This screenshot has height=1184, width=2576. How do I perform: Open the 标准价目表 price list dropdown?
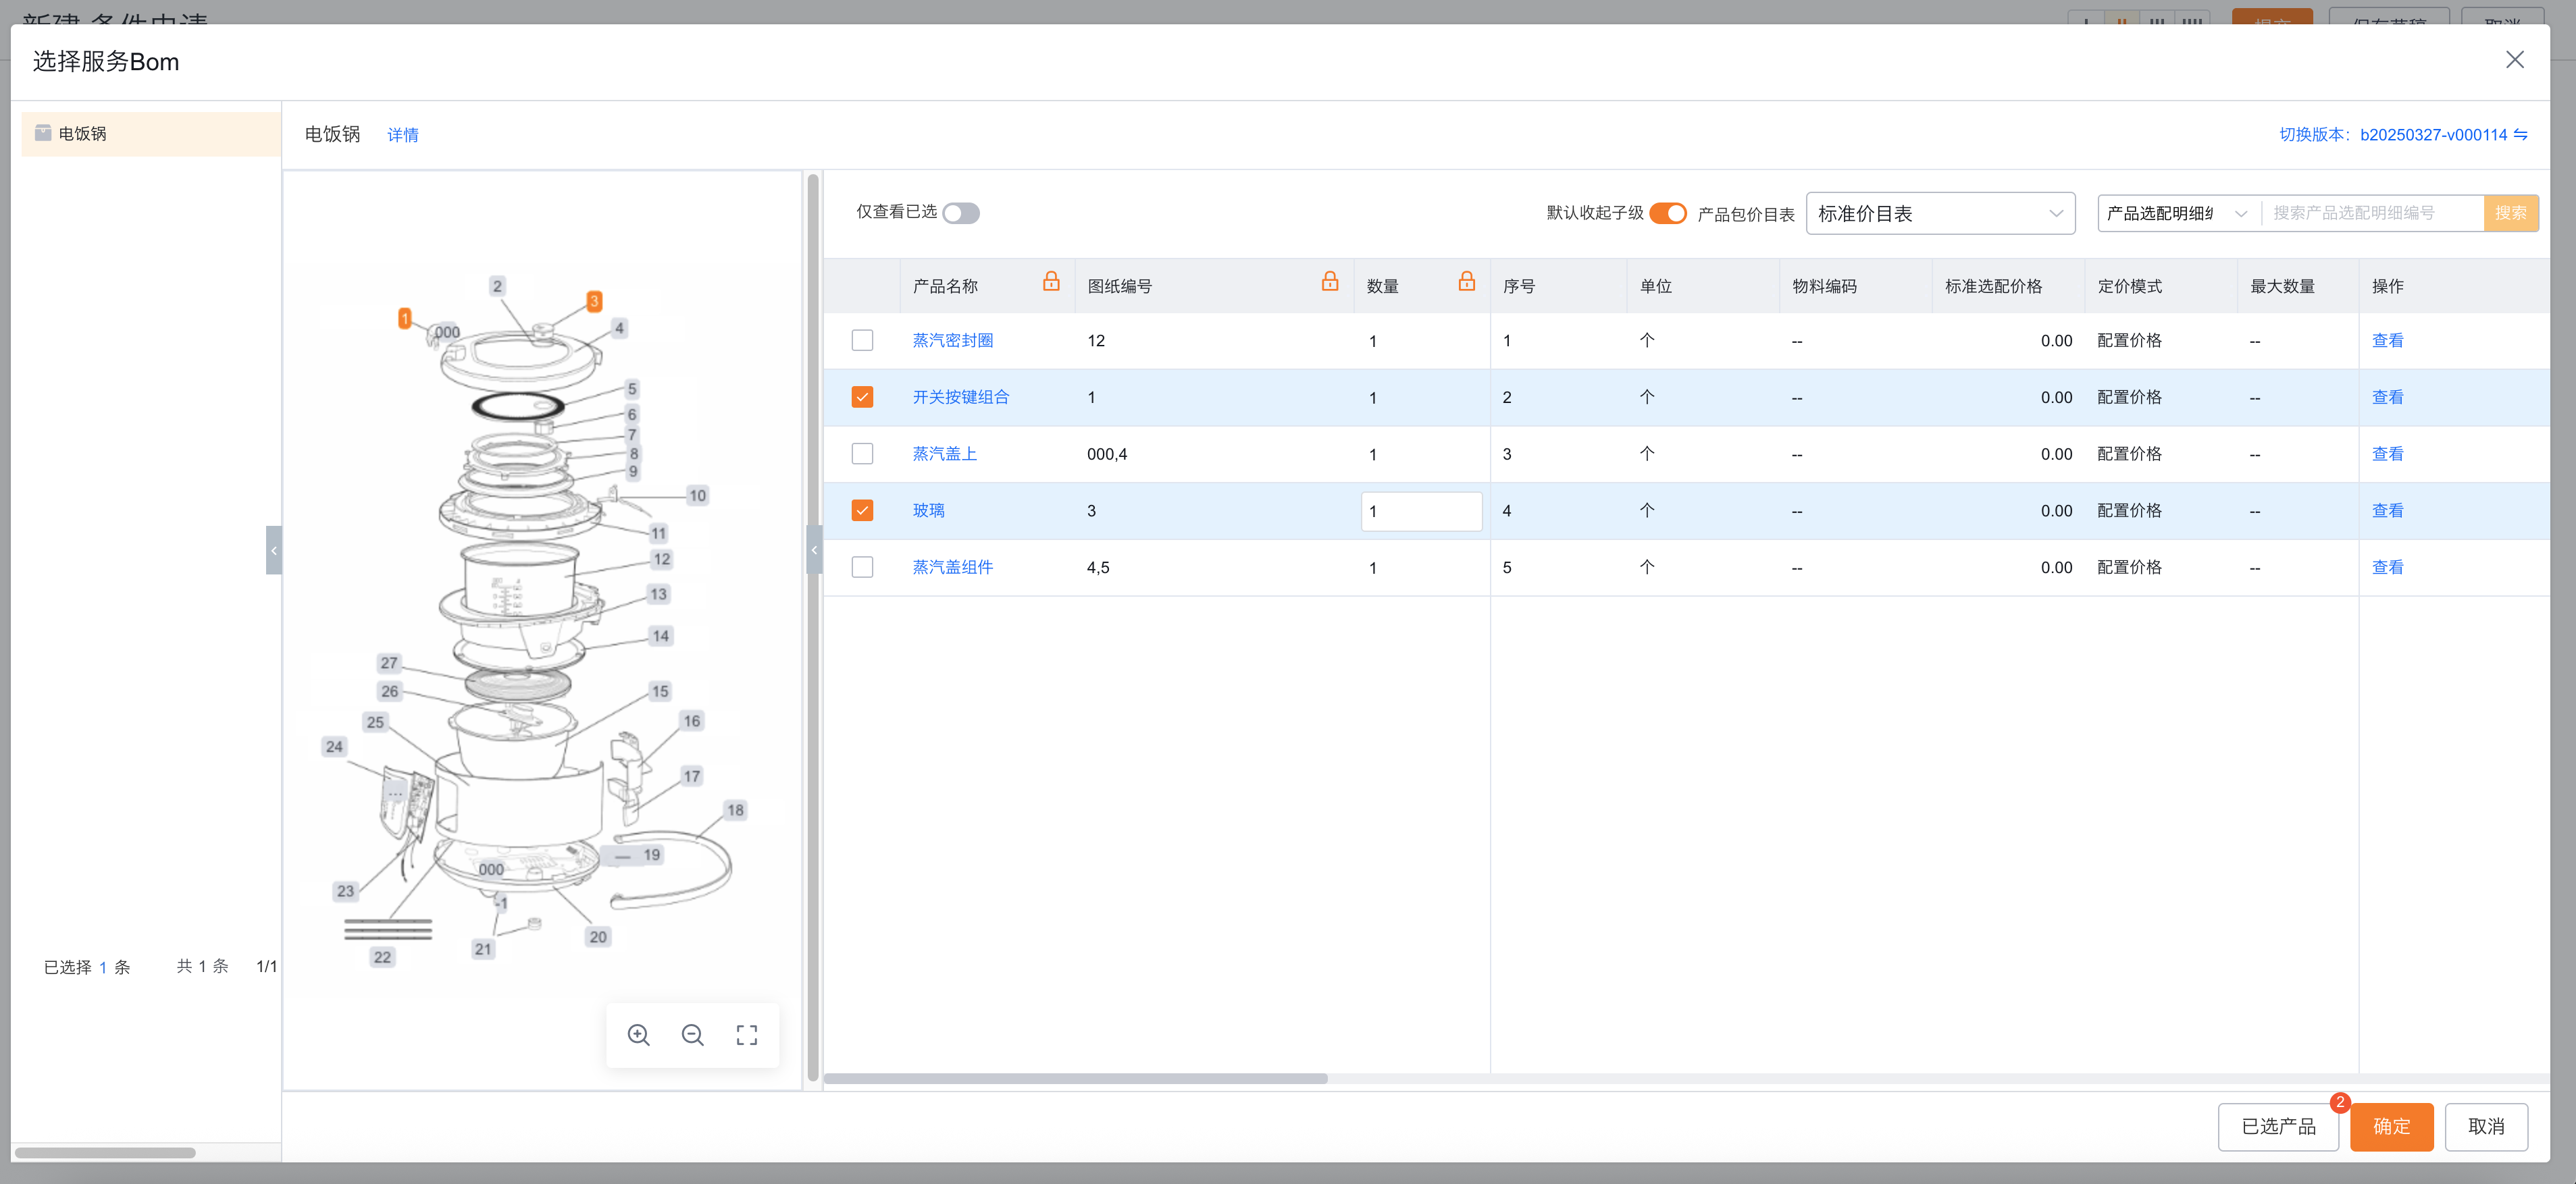(1940, 214)
